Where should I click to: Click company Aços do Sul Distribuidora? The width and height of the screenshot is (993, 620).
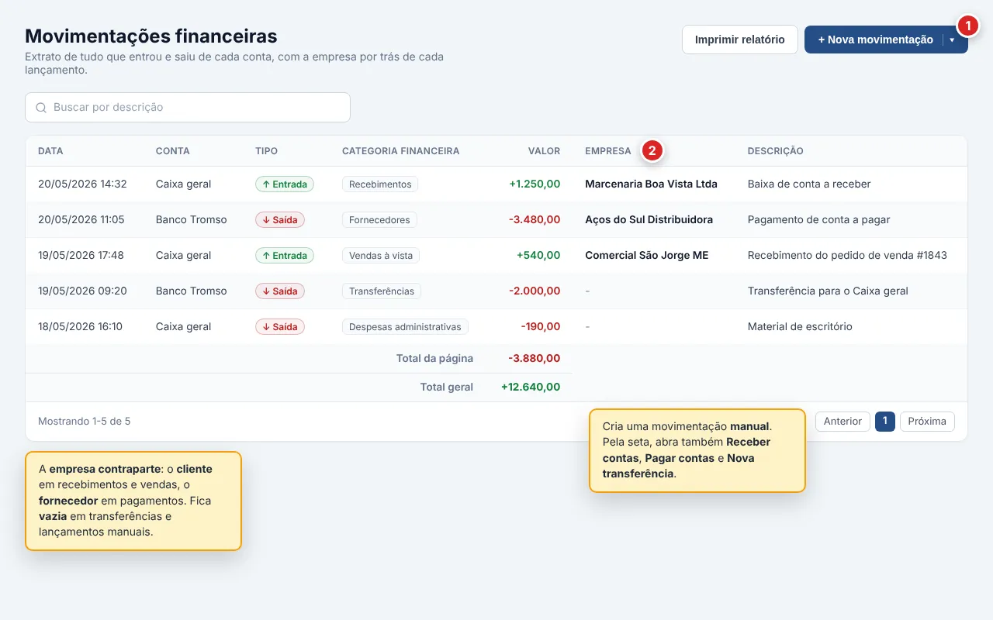click(649, 220)
